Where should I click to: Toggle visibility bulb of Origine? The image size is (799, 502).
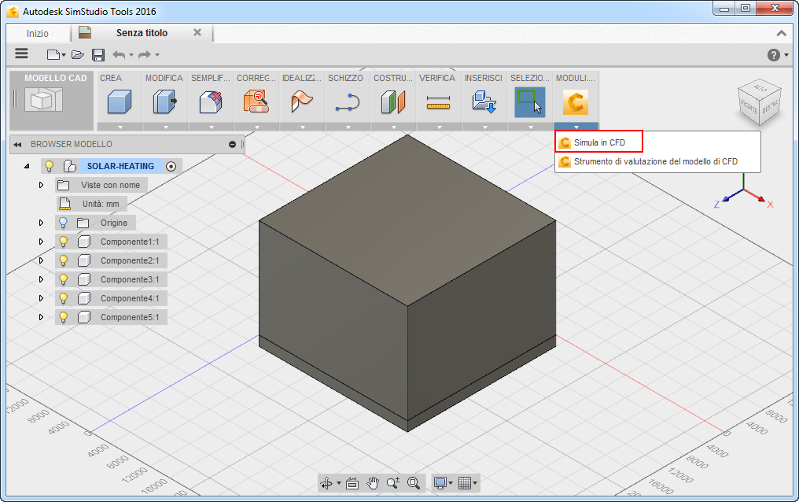pos(63,223)
